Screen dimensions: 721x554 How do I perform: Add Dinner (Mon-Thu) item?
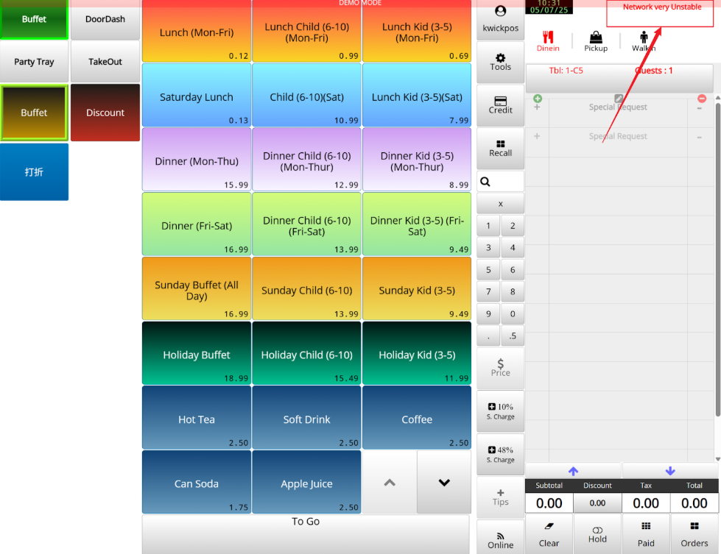tap(197, 160)
